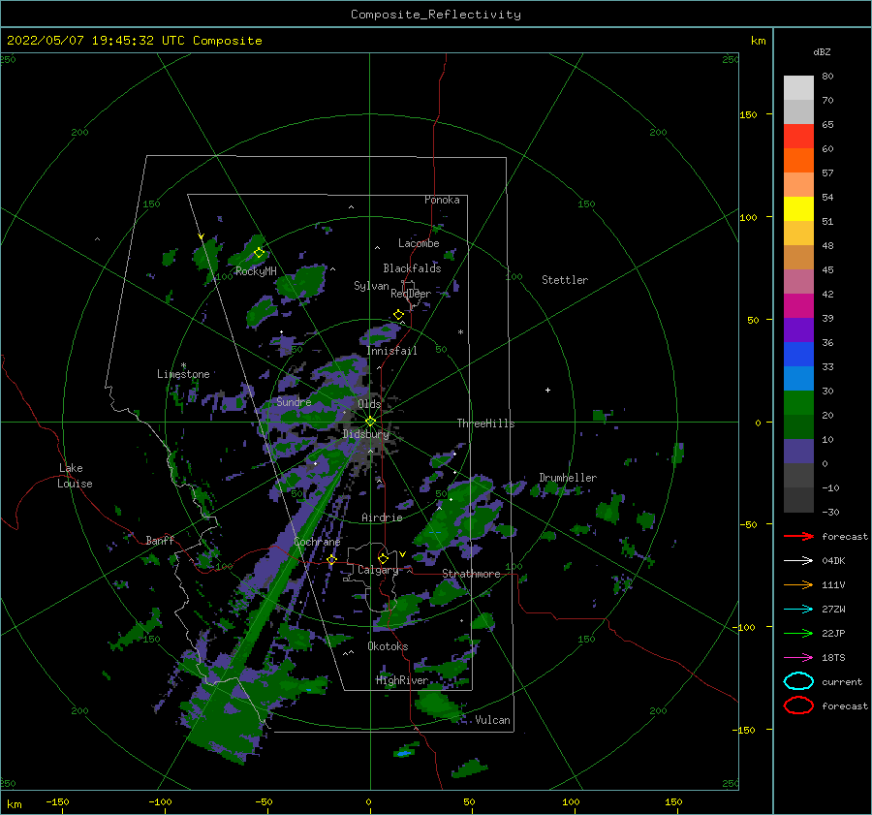The width and height of the screenshot is (872, 815).
Task: Click the yellow 100 km tick on right axis
Action: (749, 217)
